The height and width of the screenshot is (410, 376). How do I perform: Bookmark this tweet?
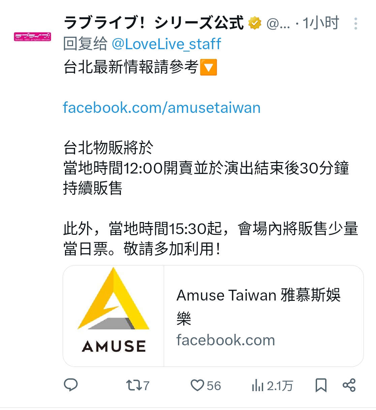tap(321, 385)
